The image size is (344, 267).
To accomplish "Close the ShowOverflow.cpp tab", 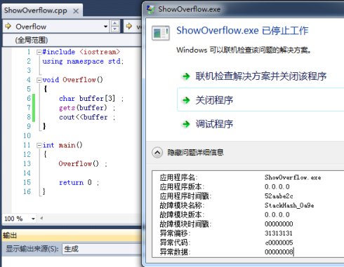I will [76, 11].
